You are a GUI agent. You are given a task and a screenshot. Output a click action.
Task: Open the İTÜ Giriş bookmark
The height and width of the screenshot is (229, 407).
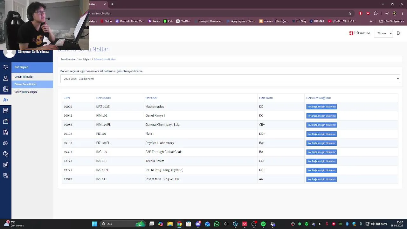pyautogui.click(x=299, y=21)
